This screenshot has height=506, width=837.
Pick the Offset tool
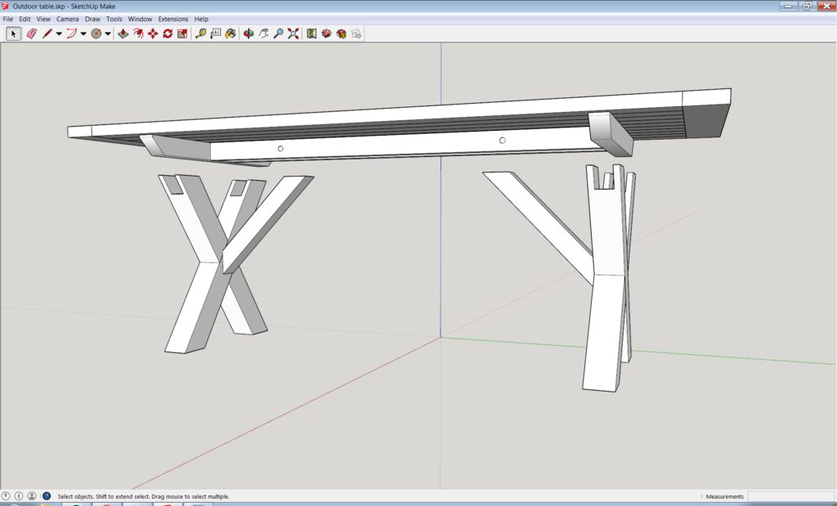(x=138, y=34)
